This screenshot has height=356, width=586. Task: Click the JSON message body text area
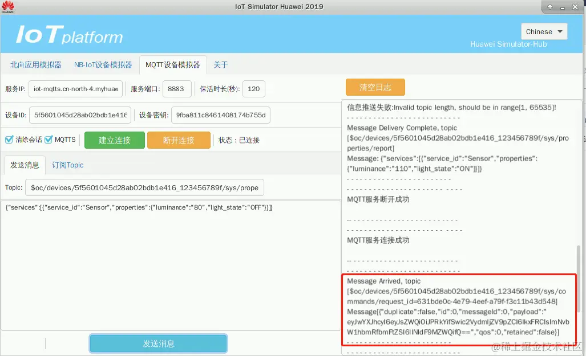[171, 265]
